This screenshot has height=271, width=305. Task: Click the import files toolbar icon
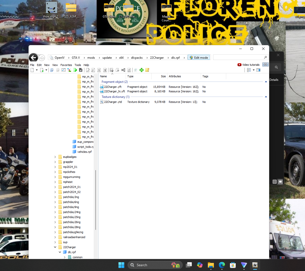tap(111, 70)
